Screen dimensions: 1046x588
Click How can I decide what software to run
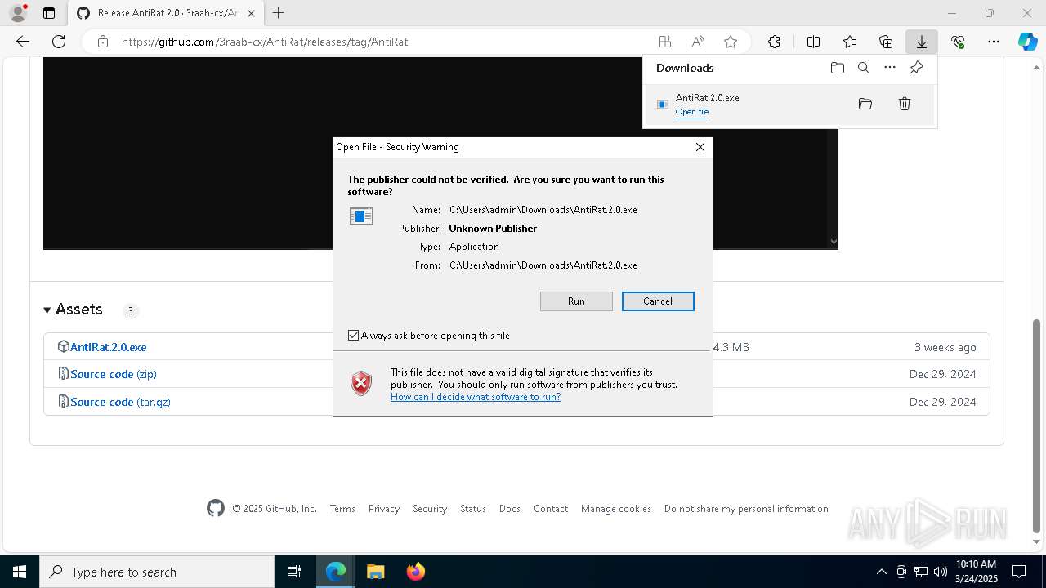tap(476, 397)
